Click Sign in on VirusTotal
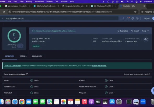The image size is (154, 107). (147, 18)
